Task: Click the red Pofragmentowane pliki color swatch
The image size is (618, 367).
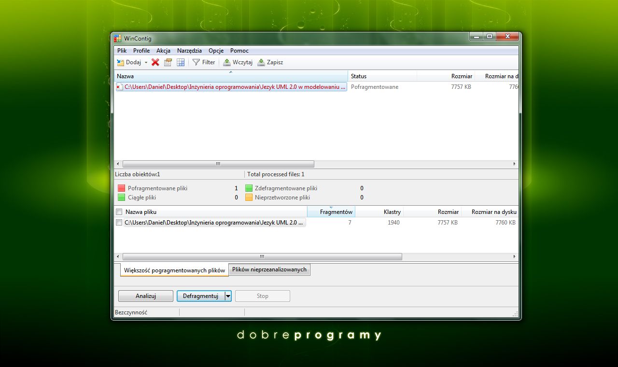Action: [x=121, y=188]
